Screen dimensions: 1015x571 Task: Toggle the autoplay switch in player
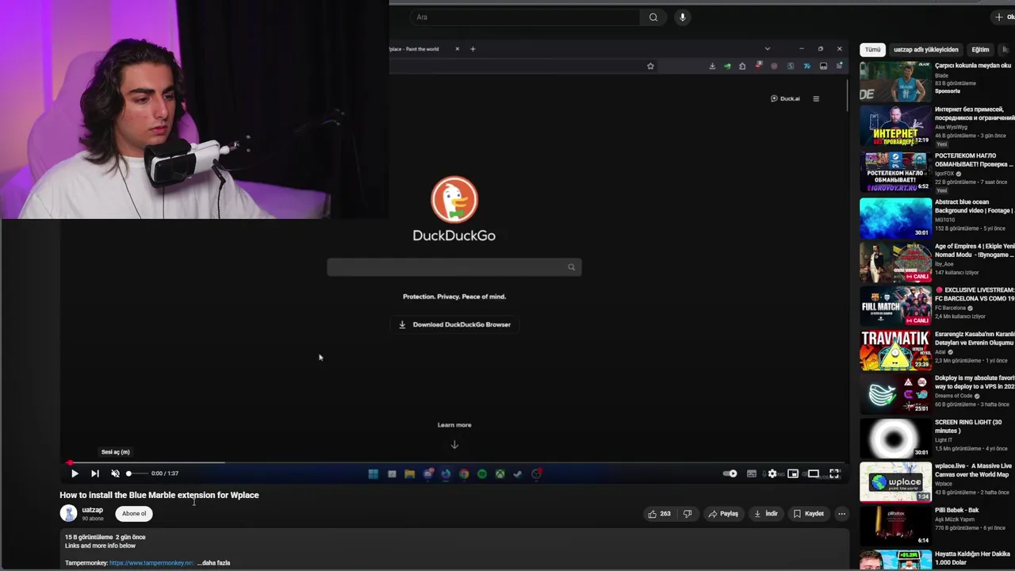730,473
